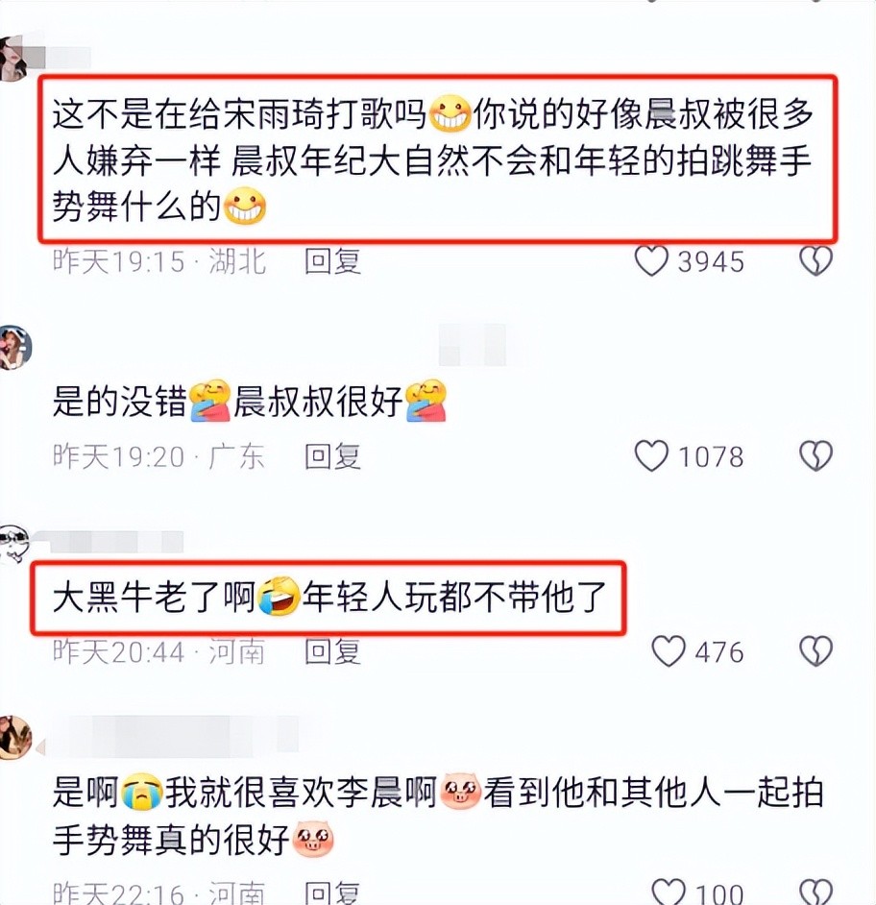This screenshot has width=876, height=905.
Task: Tap broken heart beside 476 likes
Action: click(815, 651)
